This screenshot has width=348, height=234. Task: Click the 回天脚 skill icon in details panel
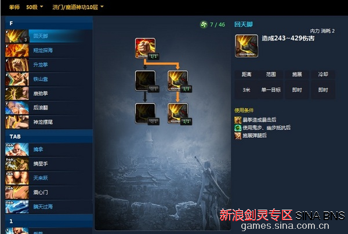pos(246,46)
